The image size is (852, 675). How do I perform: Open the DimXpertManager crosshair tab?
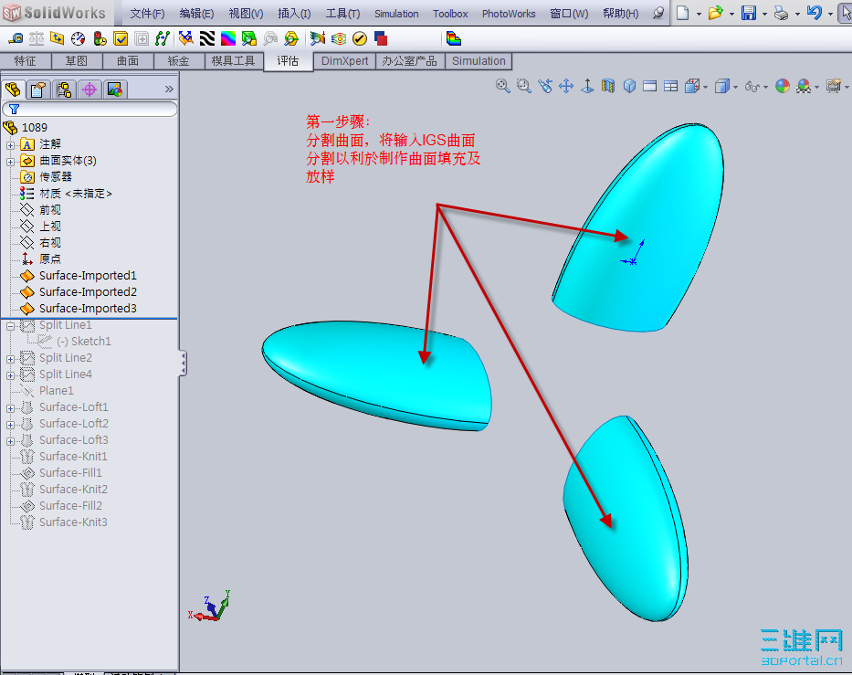pyautogui.click(x=89, y=90)
